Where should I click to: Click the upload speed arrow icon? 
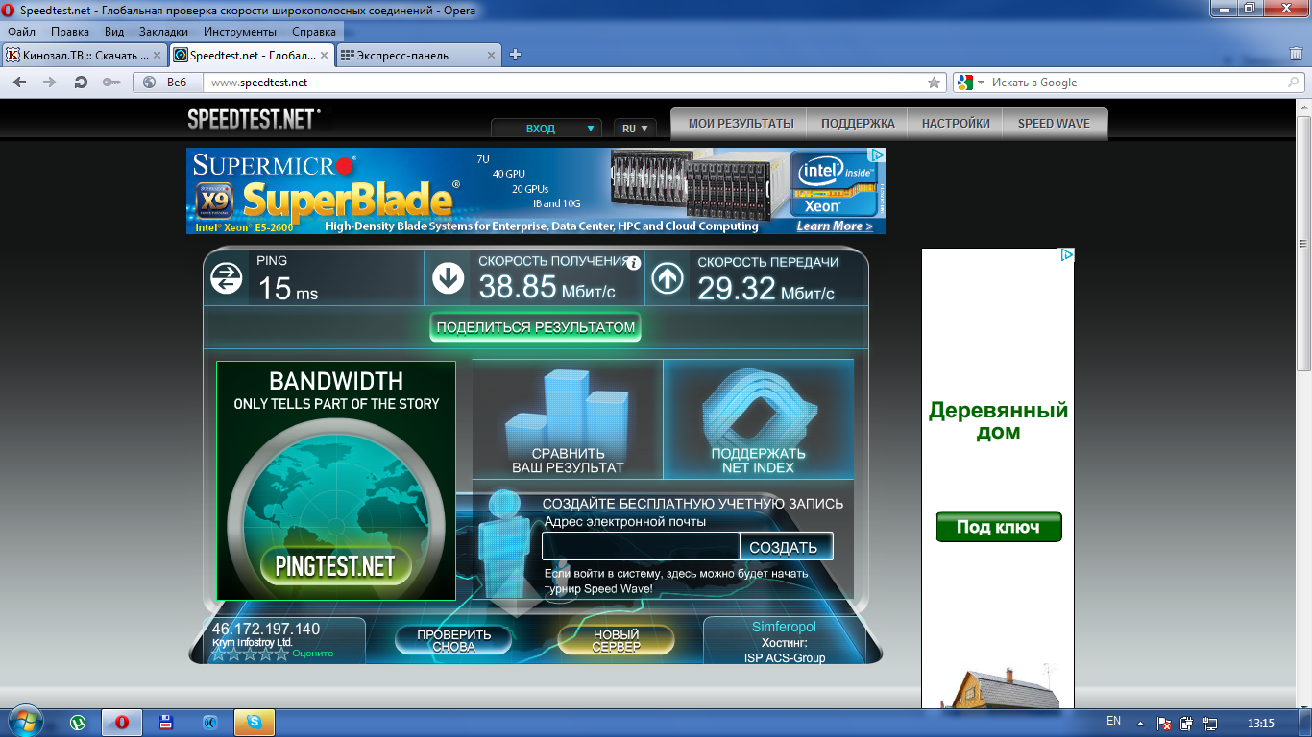click(668, 278)
